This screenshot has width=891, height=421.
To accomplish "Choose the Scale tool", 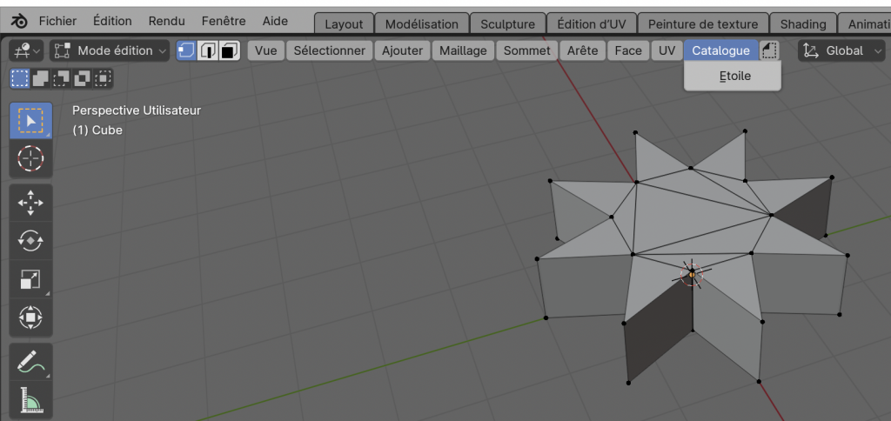I will (30, 279).
